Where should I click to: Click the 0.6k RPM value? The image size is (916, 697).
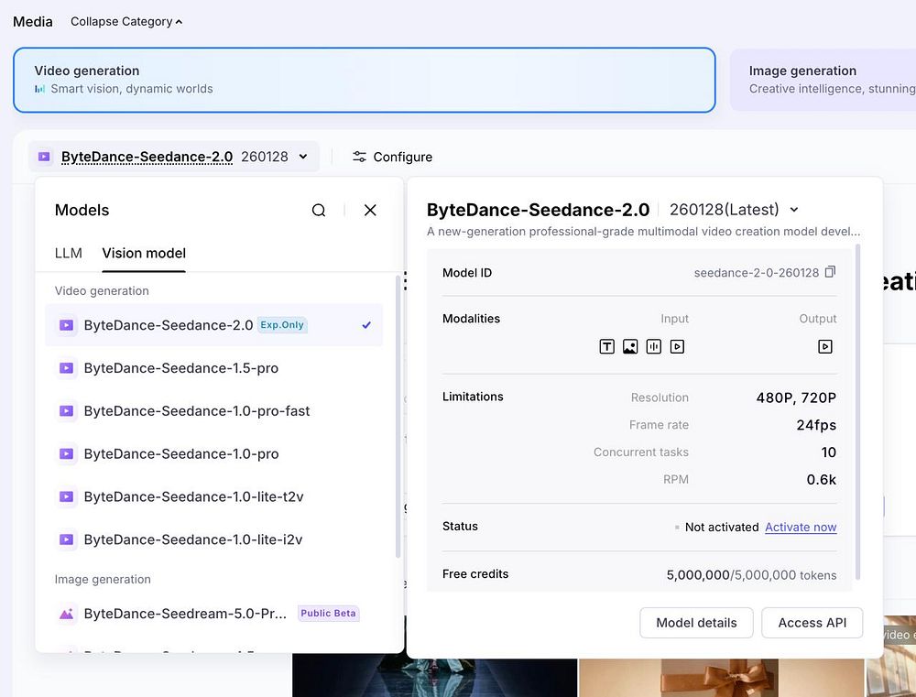(822, 480)
